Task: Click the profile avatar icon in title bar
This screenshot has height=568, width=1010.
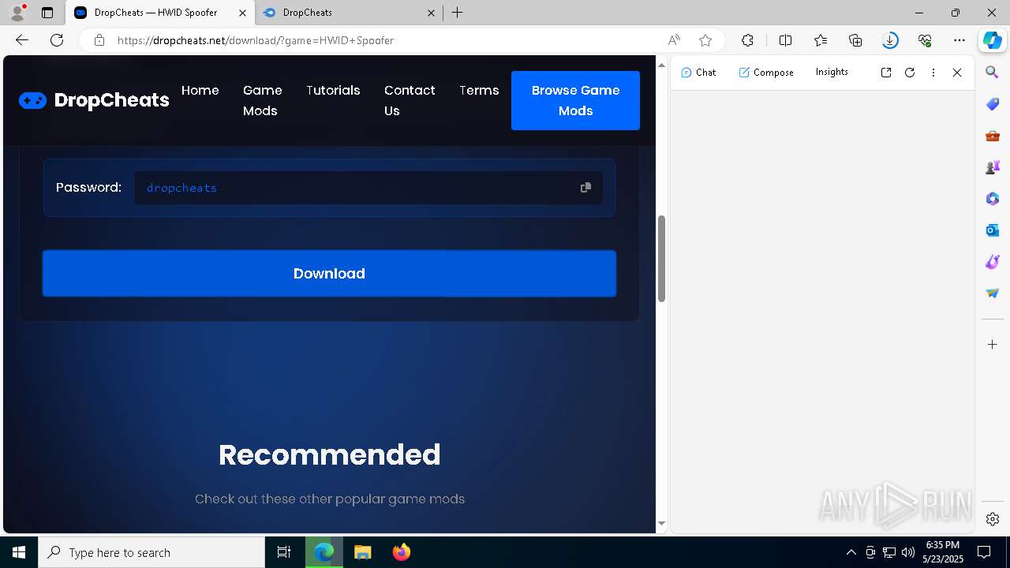Action: (17, 13)
